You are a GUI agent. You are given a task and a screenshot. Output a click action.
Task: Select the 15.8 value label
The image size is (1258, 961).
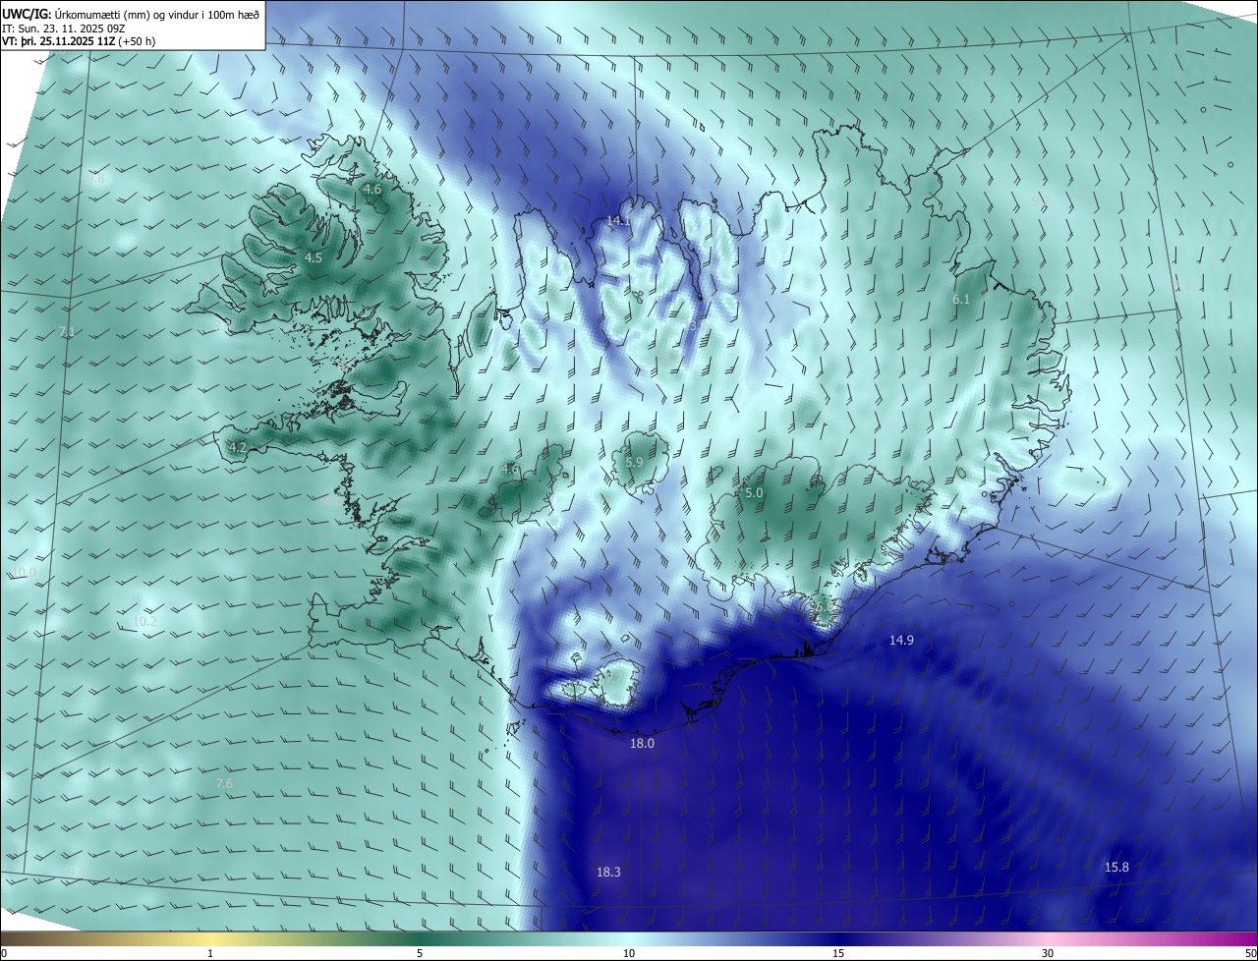coord(1116,867)
